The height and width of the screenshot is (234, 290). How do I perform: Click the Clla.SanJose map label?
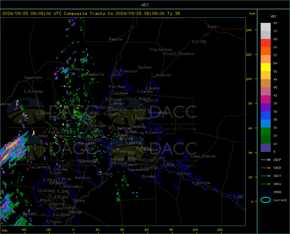[x=160, y=50]
